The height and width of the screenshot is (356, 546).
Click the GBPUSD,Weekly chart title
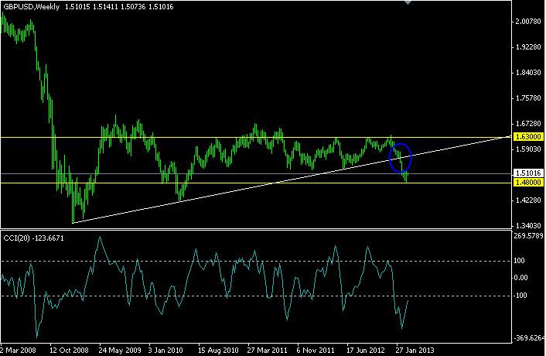point(32,7)
